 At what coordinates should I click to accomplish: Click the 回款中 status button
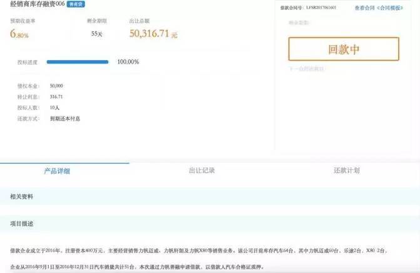[344, 49]
